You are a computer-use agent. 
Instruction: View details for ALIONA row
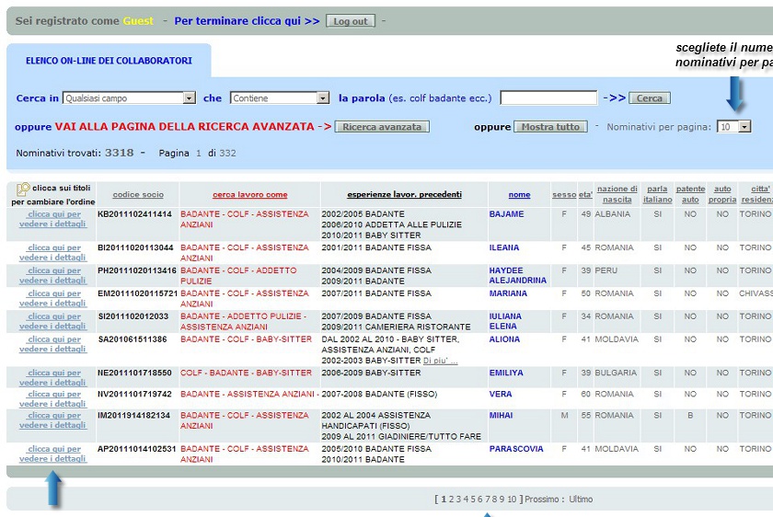[53, 344]
